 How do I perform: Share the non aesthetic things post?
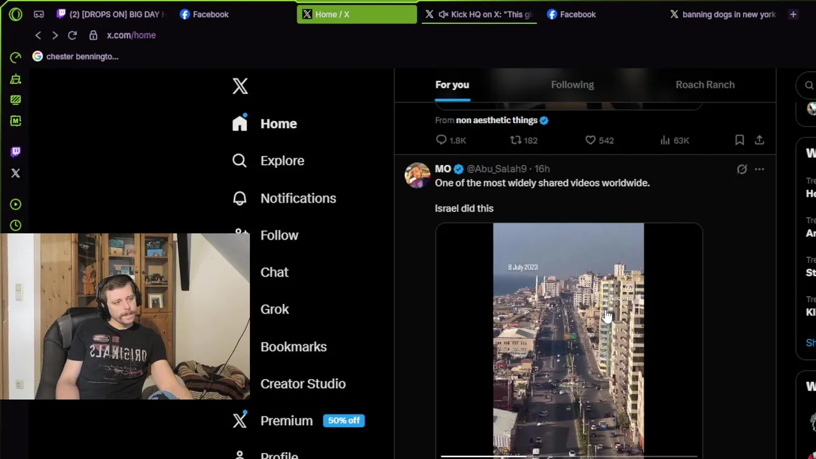[x=759, y=140]
